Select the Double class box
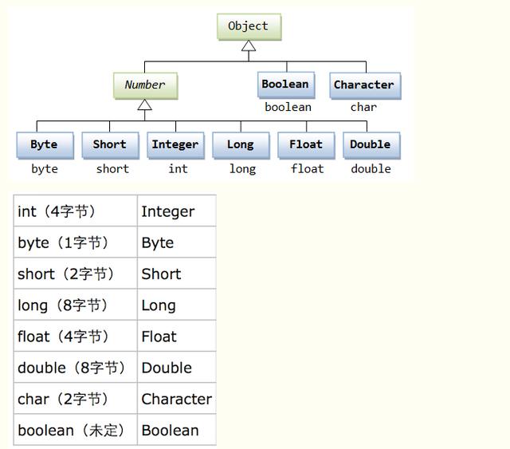510x449 pixels. [x=371, y=144]
